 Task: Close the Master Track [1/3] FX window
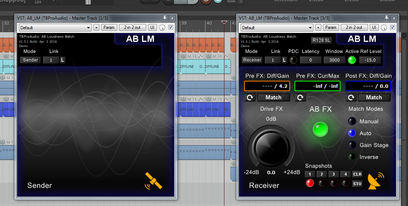pyautogui.click(x=172, y=18)
